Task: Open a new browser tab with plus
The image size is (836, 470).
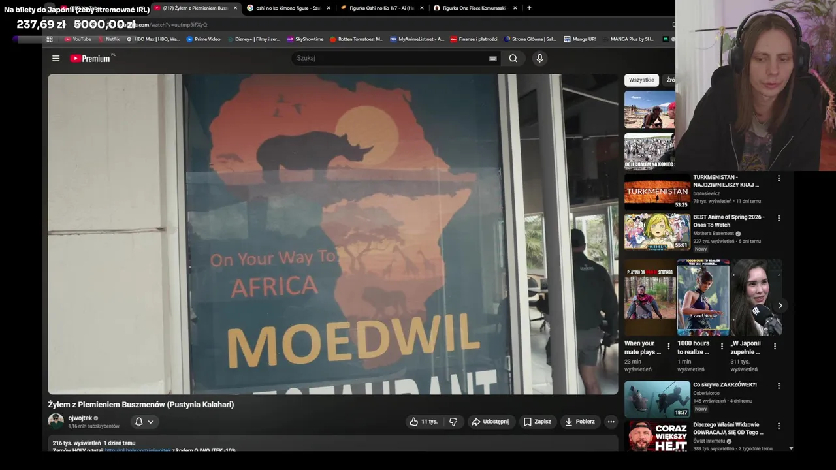Action: [x=529, y=8]
